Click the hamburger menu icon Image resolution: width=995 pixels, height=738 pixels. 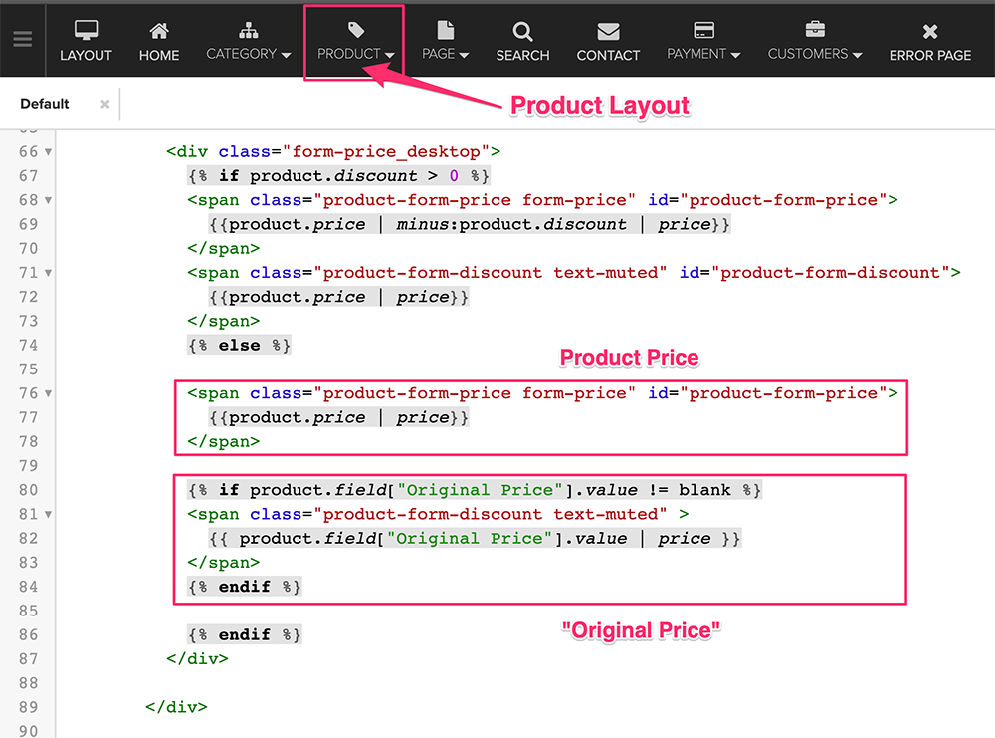[x=22, y=40]
